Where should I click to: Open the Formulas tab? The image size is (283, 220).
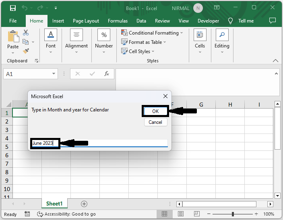(x=118, y=21)
